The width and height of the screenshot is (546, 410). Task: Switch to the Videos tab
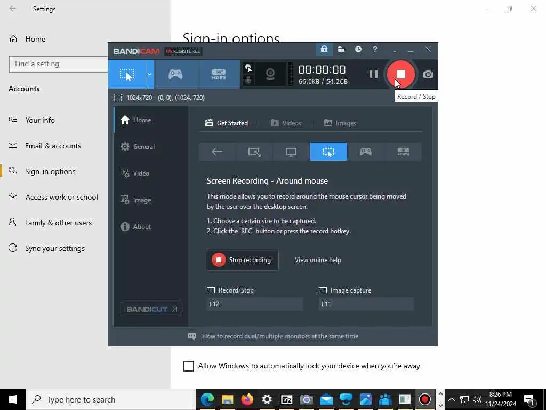click(x=286, y=123)
